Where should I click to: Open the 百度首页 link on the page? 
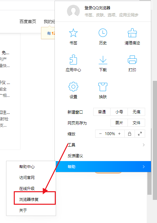tap(28, 21)
